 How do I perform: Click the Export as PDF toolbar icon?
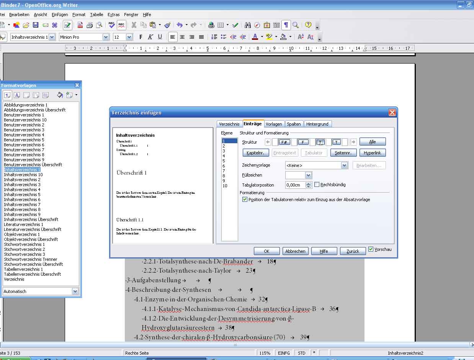(x=80, y=25)
